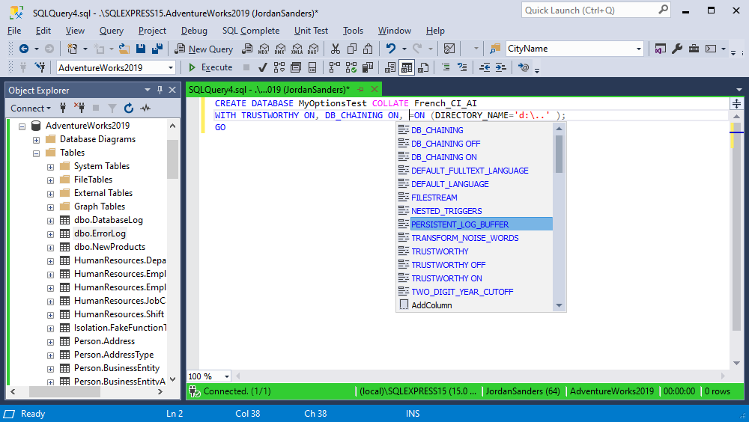Click the Database Engine Query icon
Image resolution: width=749 pixels, height=422 pixels.
(247, 49)
